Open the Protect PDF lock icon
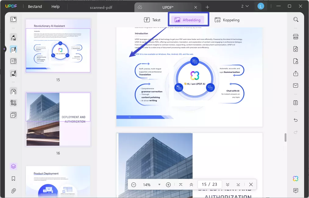The image size is (309, 198). point(296,61)
